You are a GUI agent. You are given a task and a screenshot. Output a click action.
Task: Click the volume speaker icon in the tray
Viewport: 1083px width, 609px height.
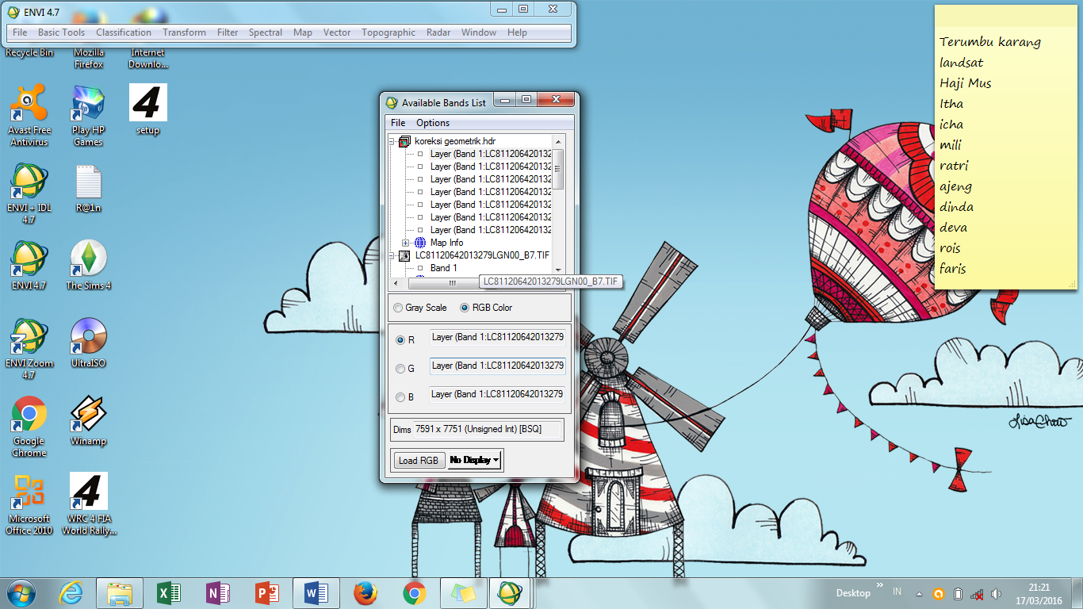coord(996,594)
